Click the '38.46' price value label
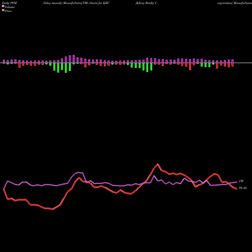 click(243, 188)
